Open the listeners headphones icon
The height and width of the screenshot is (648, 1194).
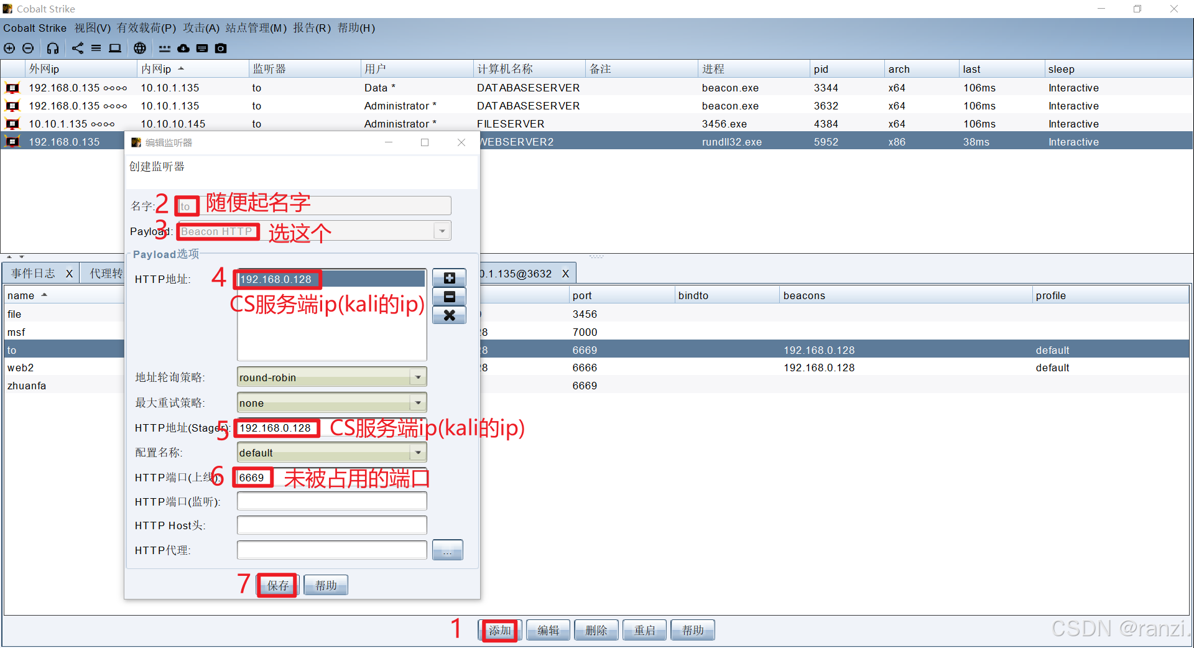tap(53, 48)
